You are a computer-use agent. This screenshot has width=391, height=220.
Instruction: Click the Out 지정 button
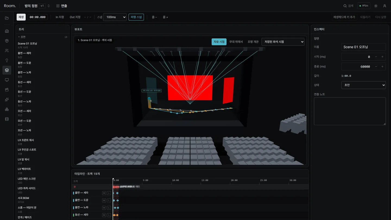point(75,17)
